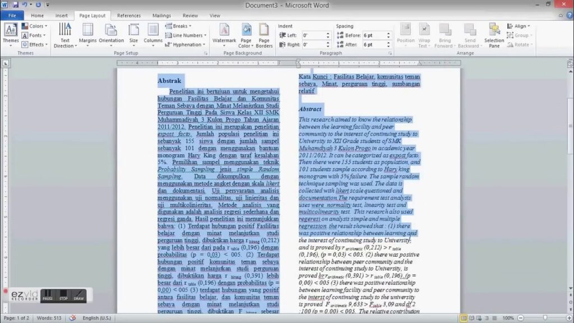The image size is (574, 323).
Task: Click the spelling check status icon
Action: (72, 317)
